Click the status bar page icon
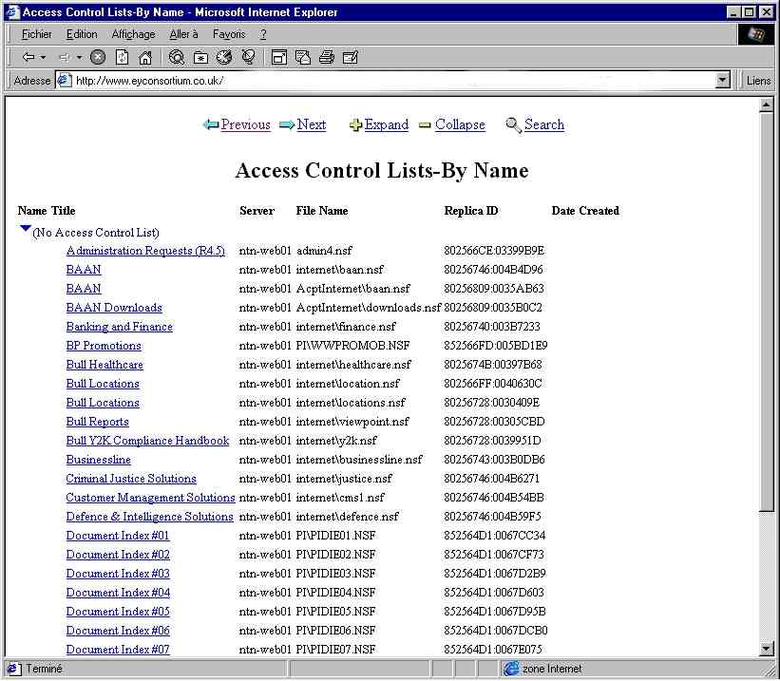Viewport: 780px width, 681px height. (x=13, y=669)
